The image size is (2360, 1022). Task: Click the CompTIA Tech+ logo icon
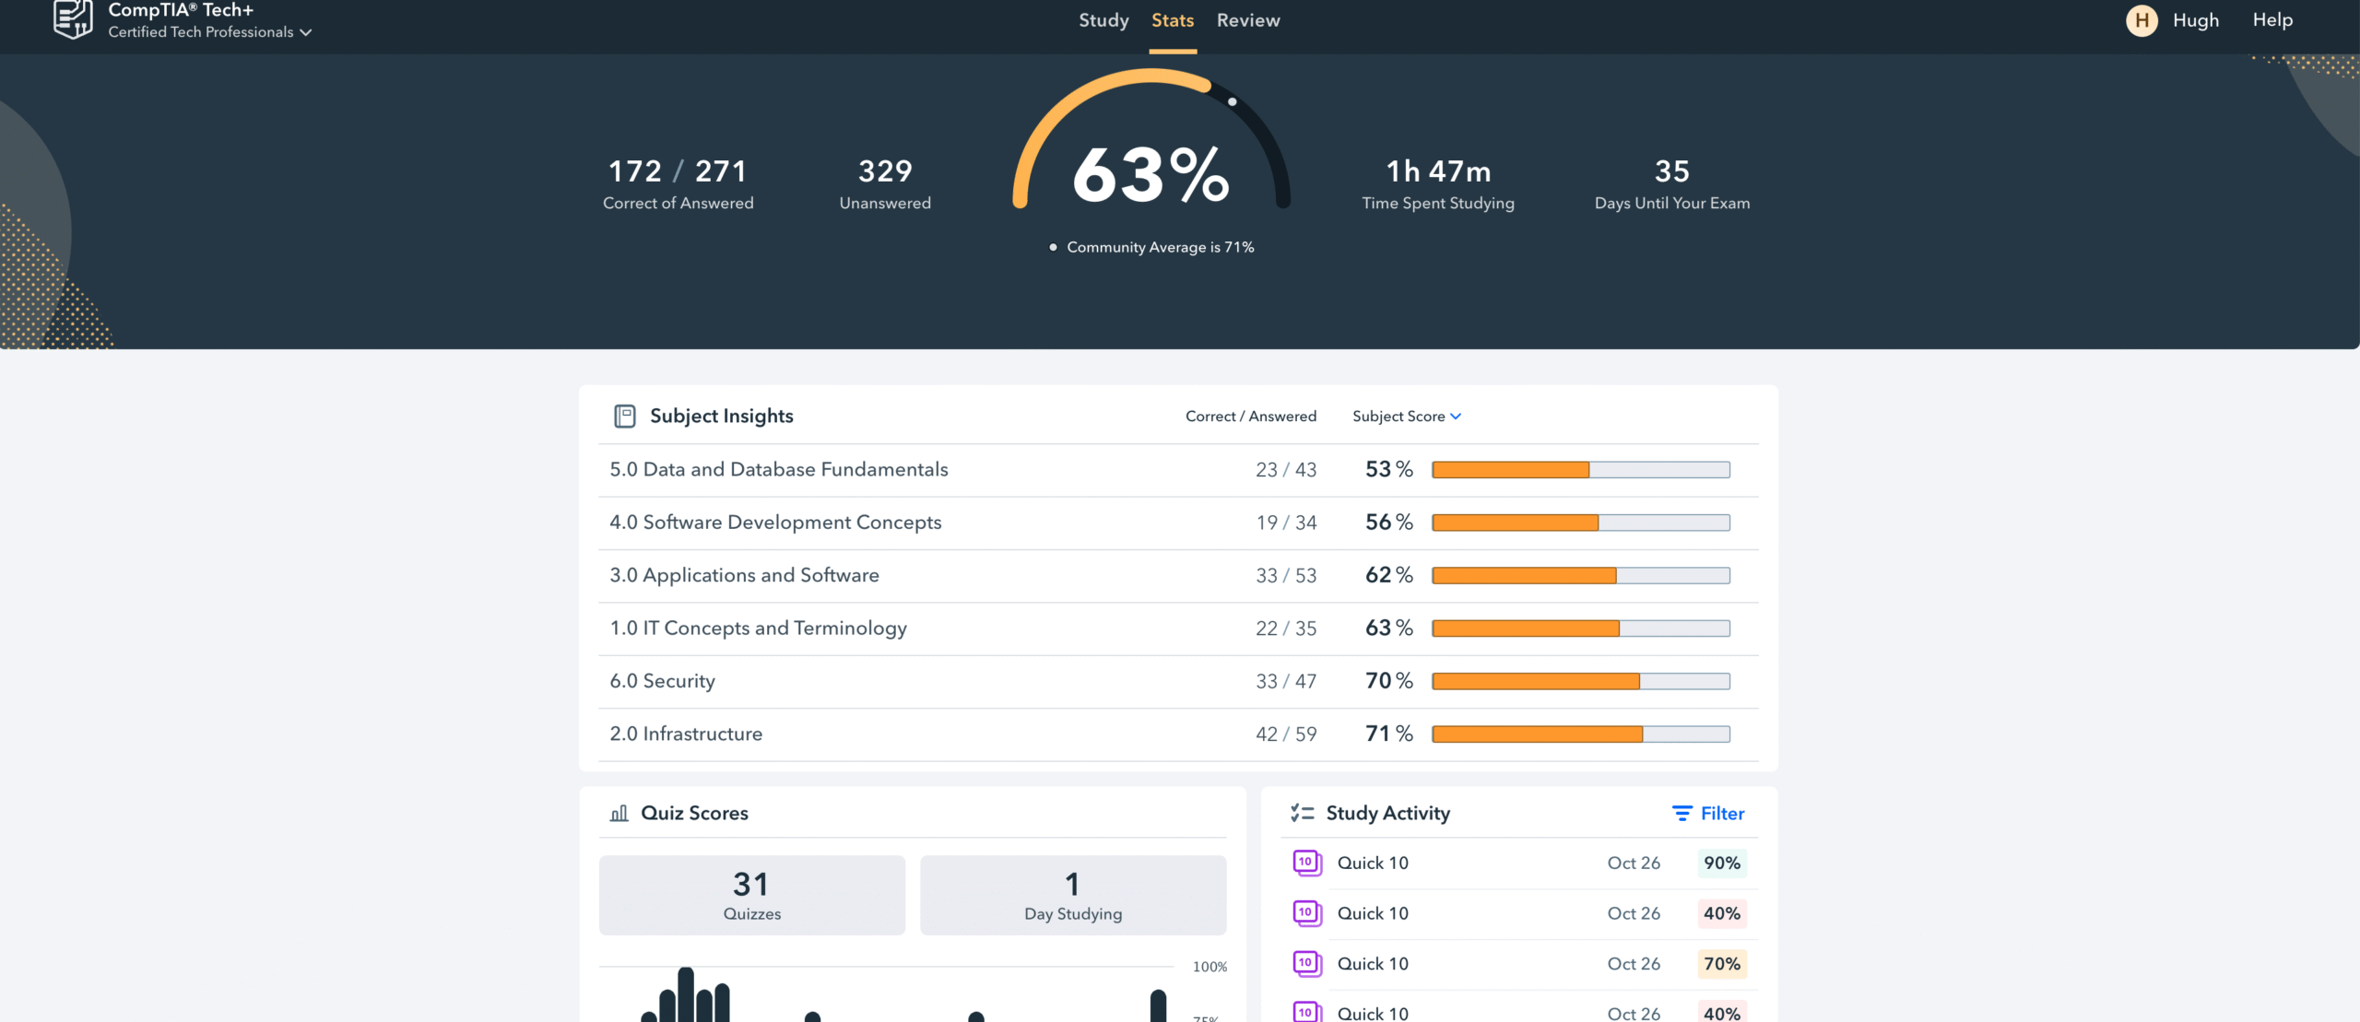point(73,18)
